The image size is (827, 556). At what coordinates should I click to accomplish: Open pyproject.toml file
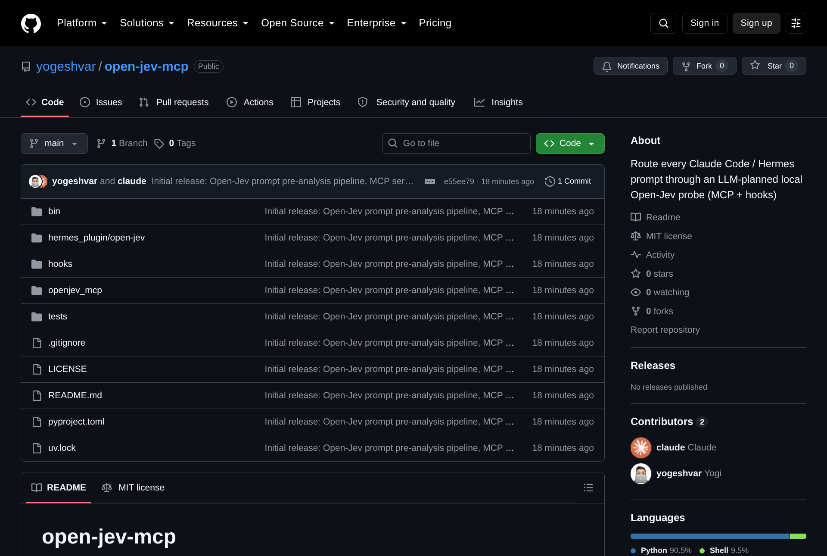pyautogui.click(x=76, y=422)
